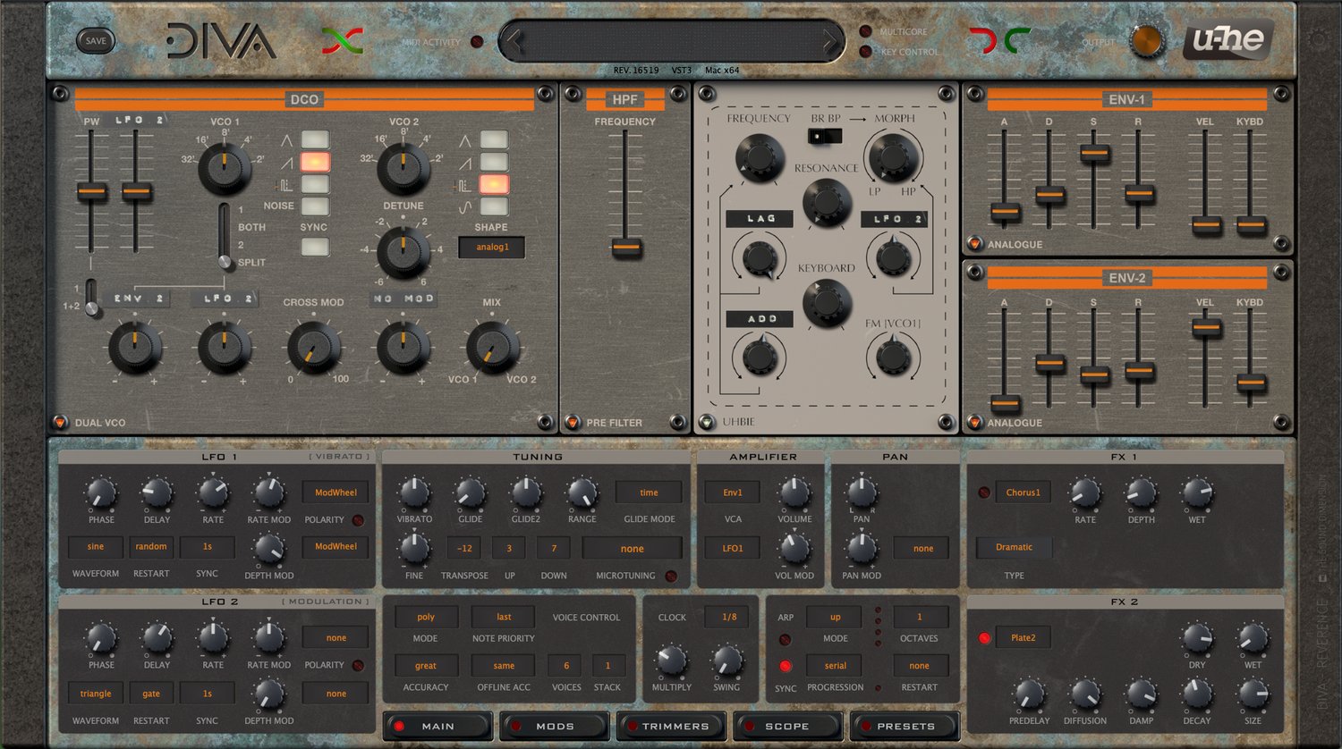
Task: Switch to the TRIMMERS tab
Action: click(x=671, y=727)
